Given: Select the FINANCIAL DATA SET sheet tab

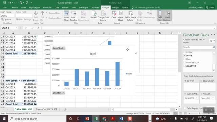Looking at the screenshot, I should (46, 109).
